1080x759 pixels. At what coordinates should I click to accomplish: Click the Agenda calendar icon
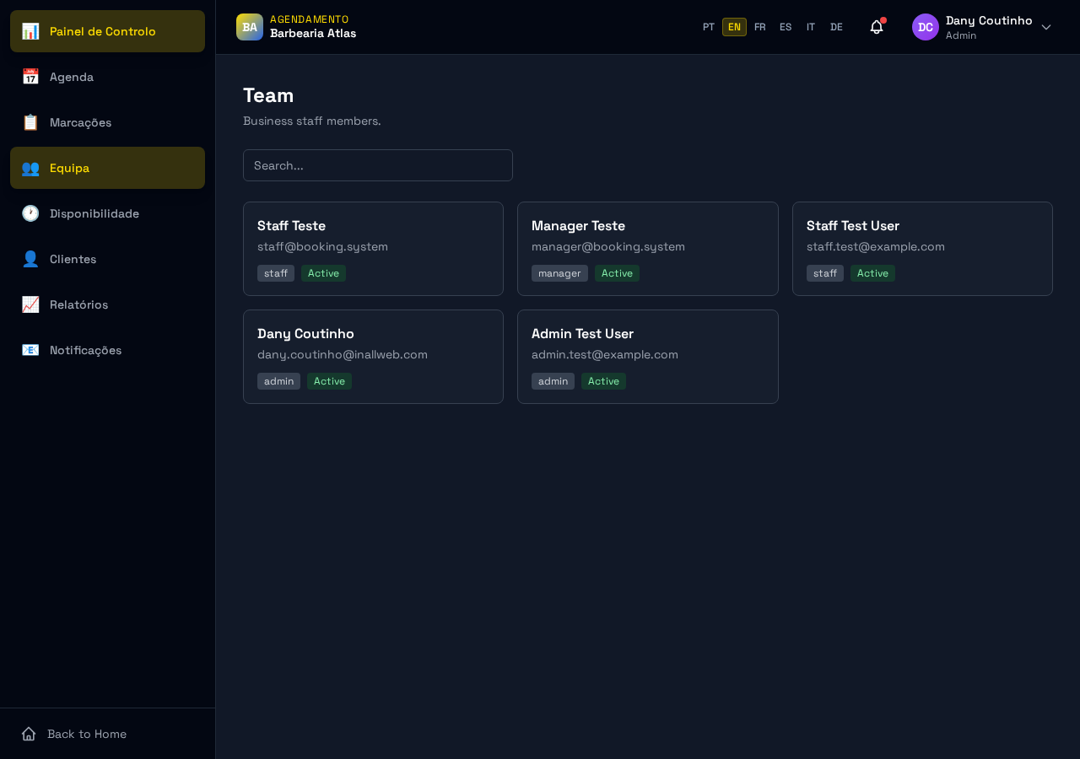pos(30,77)
